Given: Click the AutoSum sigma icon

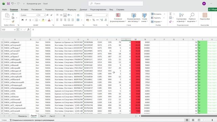Looking at the screenshot, I should [x=171, y=14].
